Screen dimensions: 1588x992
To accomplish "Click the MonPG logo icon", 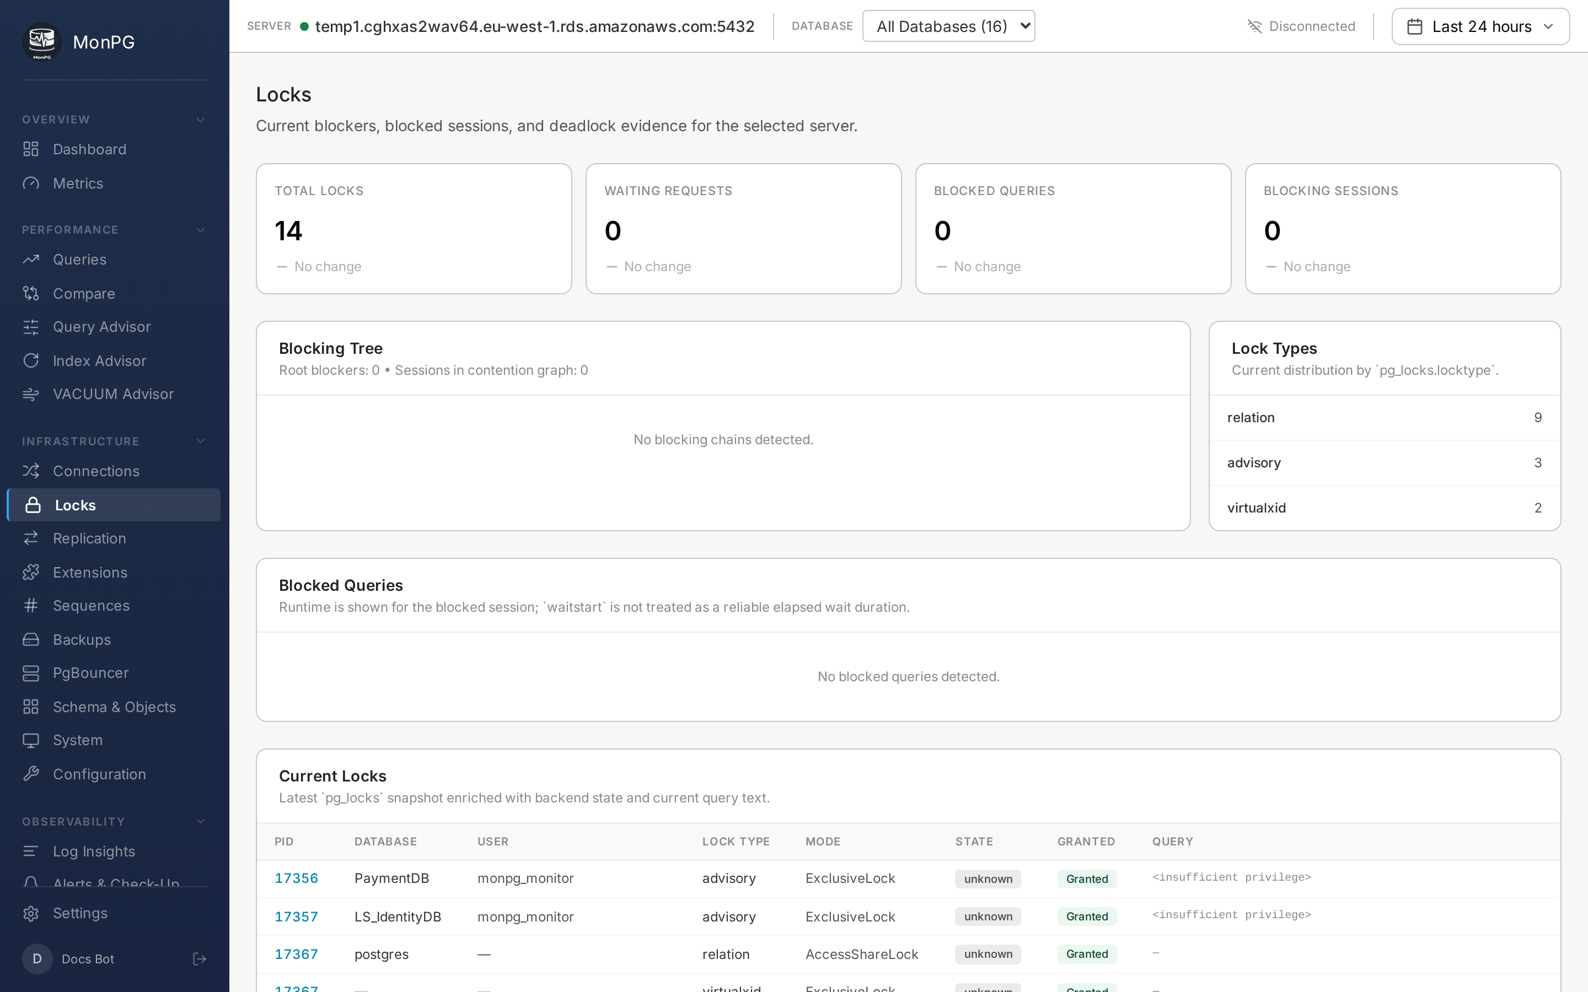I will click(x=42, y=41).
